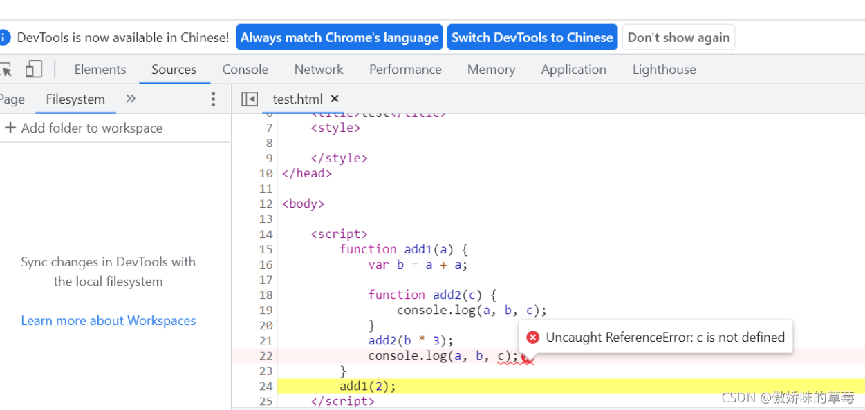865x410 pixels.
Task: Open the three-dot menu in navigator pane
Action: pyautogui.click(x=213, y=99)
